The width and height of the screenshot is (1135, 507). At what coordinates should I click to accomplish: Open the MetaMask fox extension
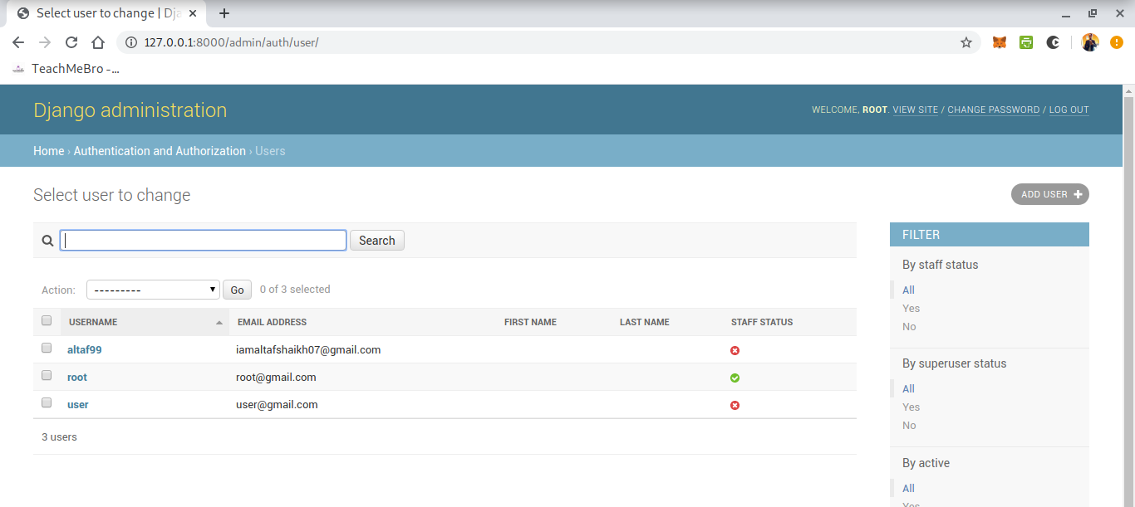pyautogui.click(x=1000, y=42)
